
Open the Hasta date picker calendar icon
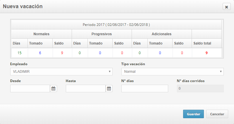(x=109, y=88)
